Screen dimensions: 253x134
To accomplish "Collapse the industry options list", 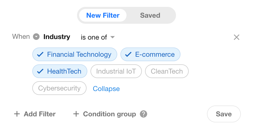I will [106, 89].
